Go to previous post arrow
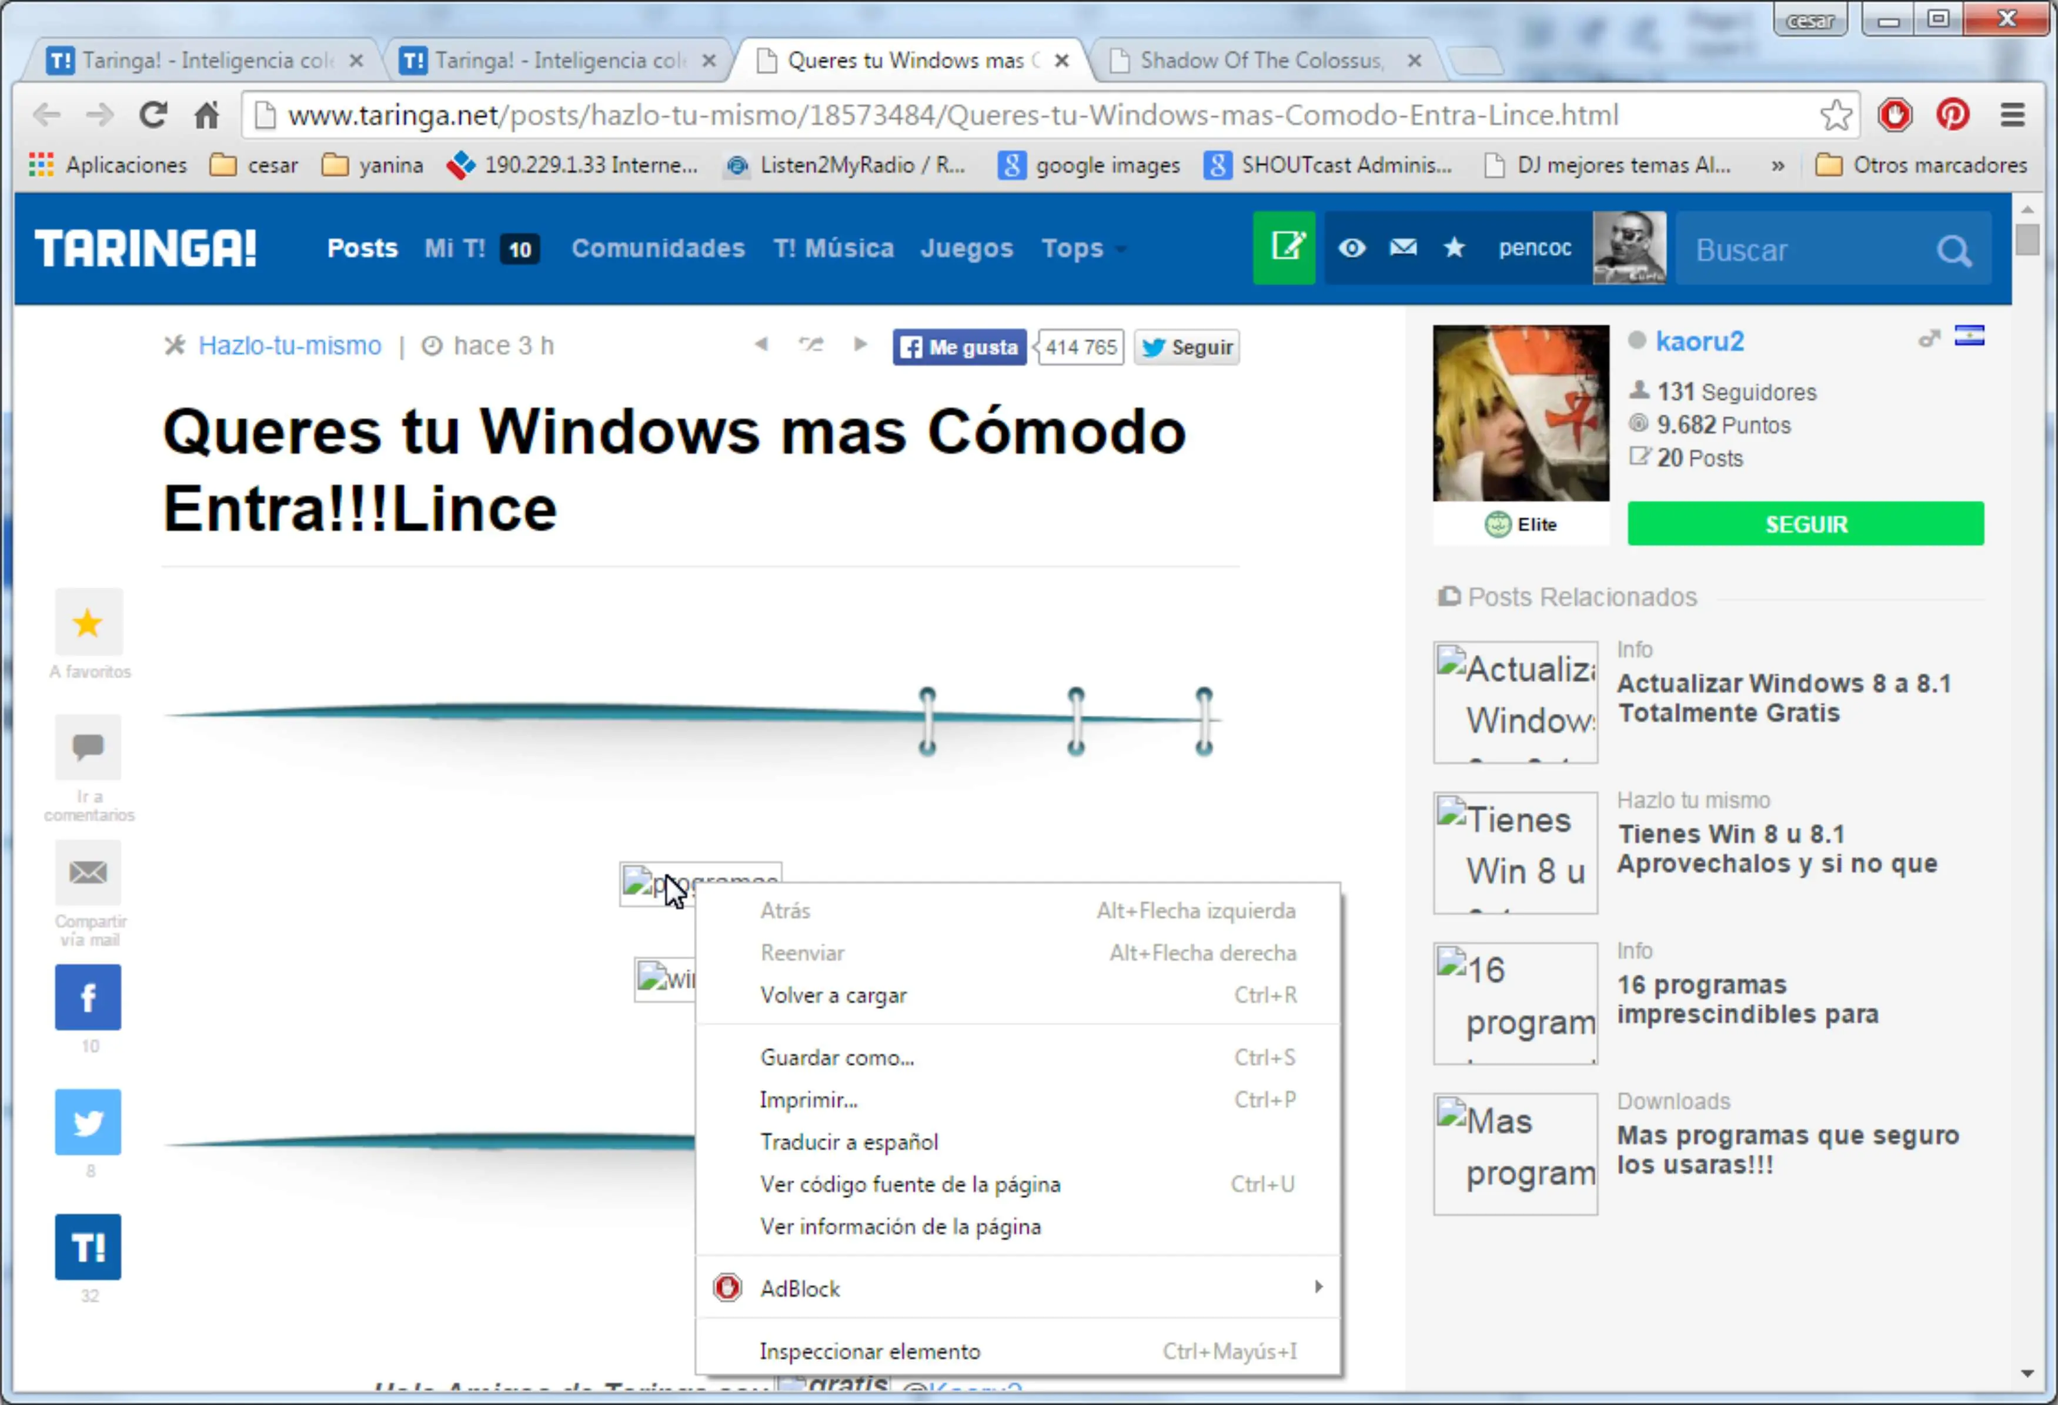 point(761,344)
